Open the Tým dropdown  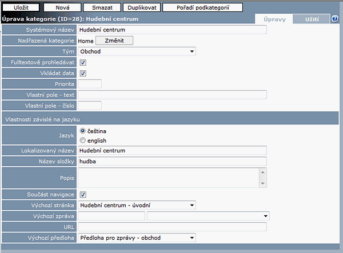coord(137,51)
